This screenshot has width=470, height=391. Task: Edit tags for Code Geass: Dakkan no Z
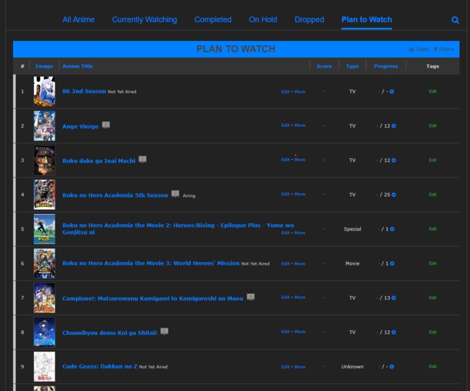tap(432, 366)
